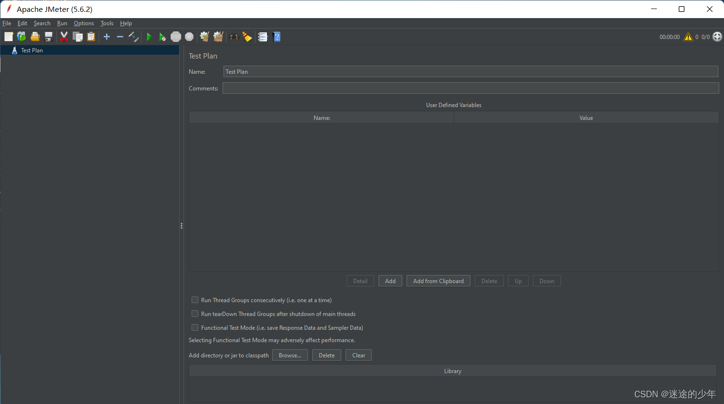Viewport: 724px width, 404px height.
Task: Click the Clear All results icon
Action: coord(218,37)
